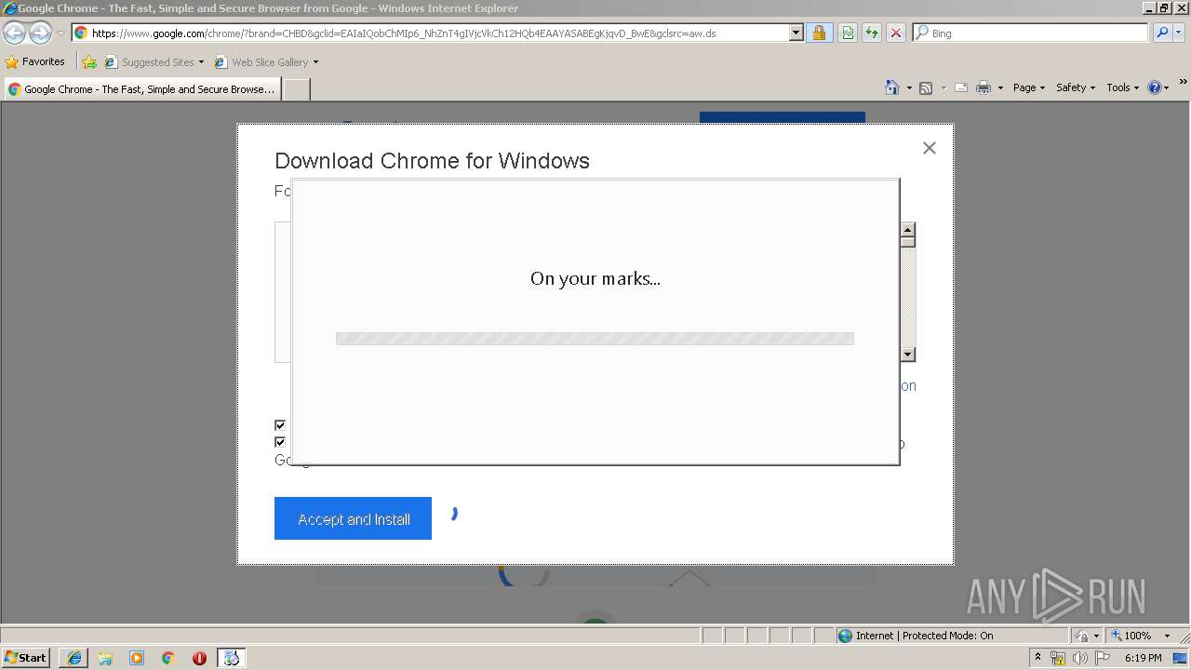Click the Refresh page icon
The width and height of the screenshot is (1191, 670).
tap(872, 33)
